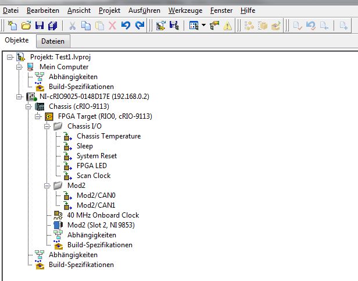
Task: Click the filter view grid icon
Action: [x=194, y=26]
